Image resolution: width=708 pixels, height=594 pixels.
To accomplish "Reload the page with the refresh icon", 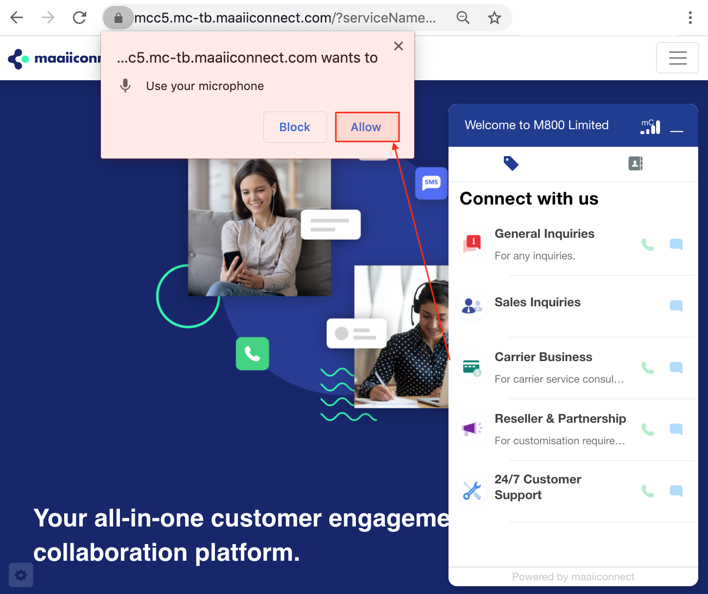I will 79,18.
